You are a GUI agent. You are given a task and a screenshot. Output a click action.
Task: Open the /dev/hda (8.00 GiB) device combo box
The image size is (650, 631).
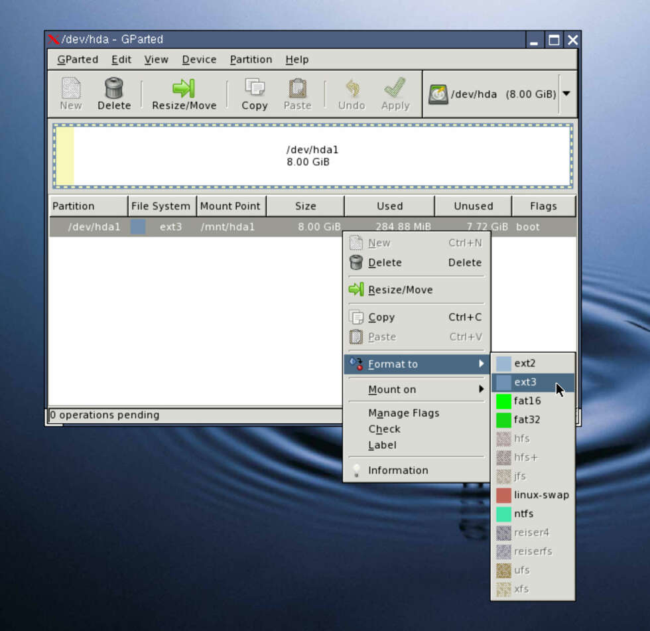500,94
